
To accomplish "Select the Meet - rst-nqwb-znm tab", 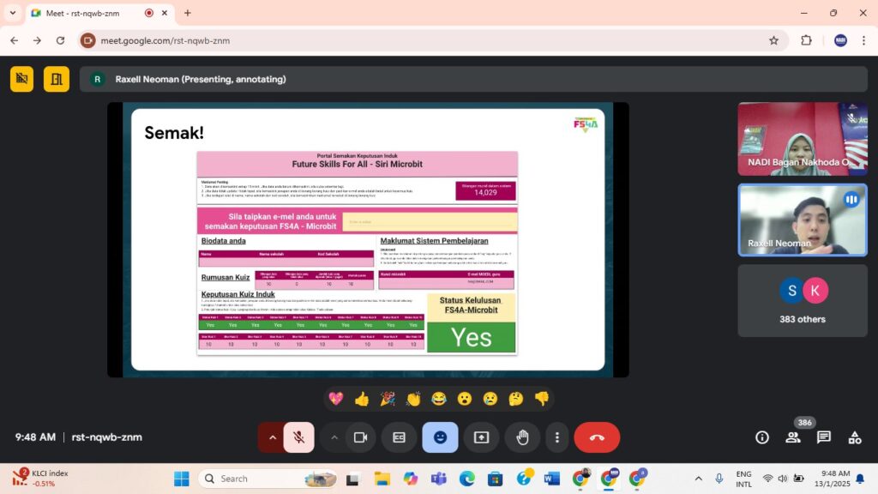I will (100, 13).
